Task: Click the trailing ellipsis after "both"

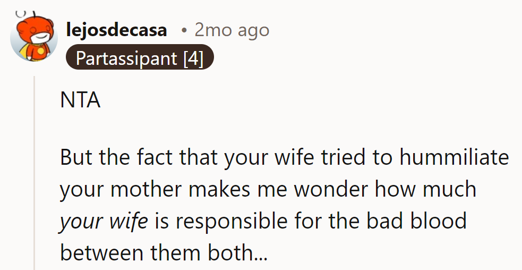Action: click(261, 253)
